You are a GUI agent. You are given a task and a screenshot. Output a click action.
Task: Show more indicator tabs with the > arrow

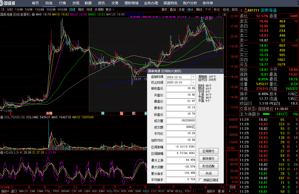pyautogui.click(x=193, y=191)
